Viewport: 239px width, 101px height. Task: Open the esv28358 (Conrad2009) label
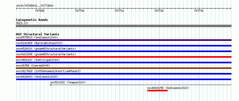coord(33,65)
